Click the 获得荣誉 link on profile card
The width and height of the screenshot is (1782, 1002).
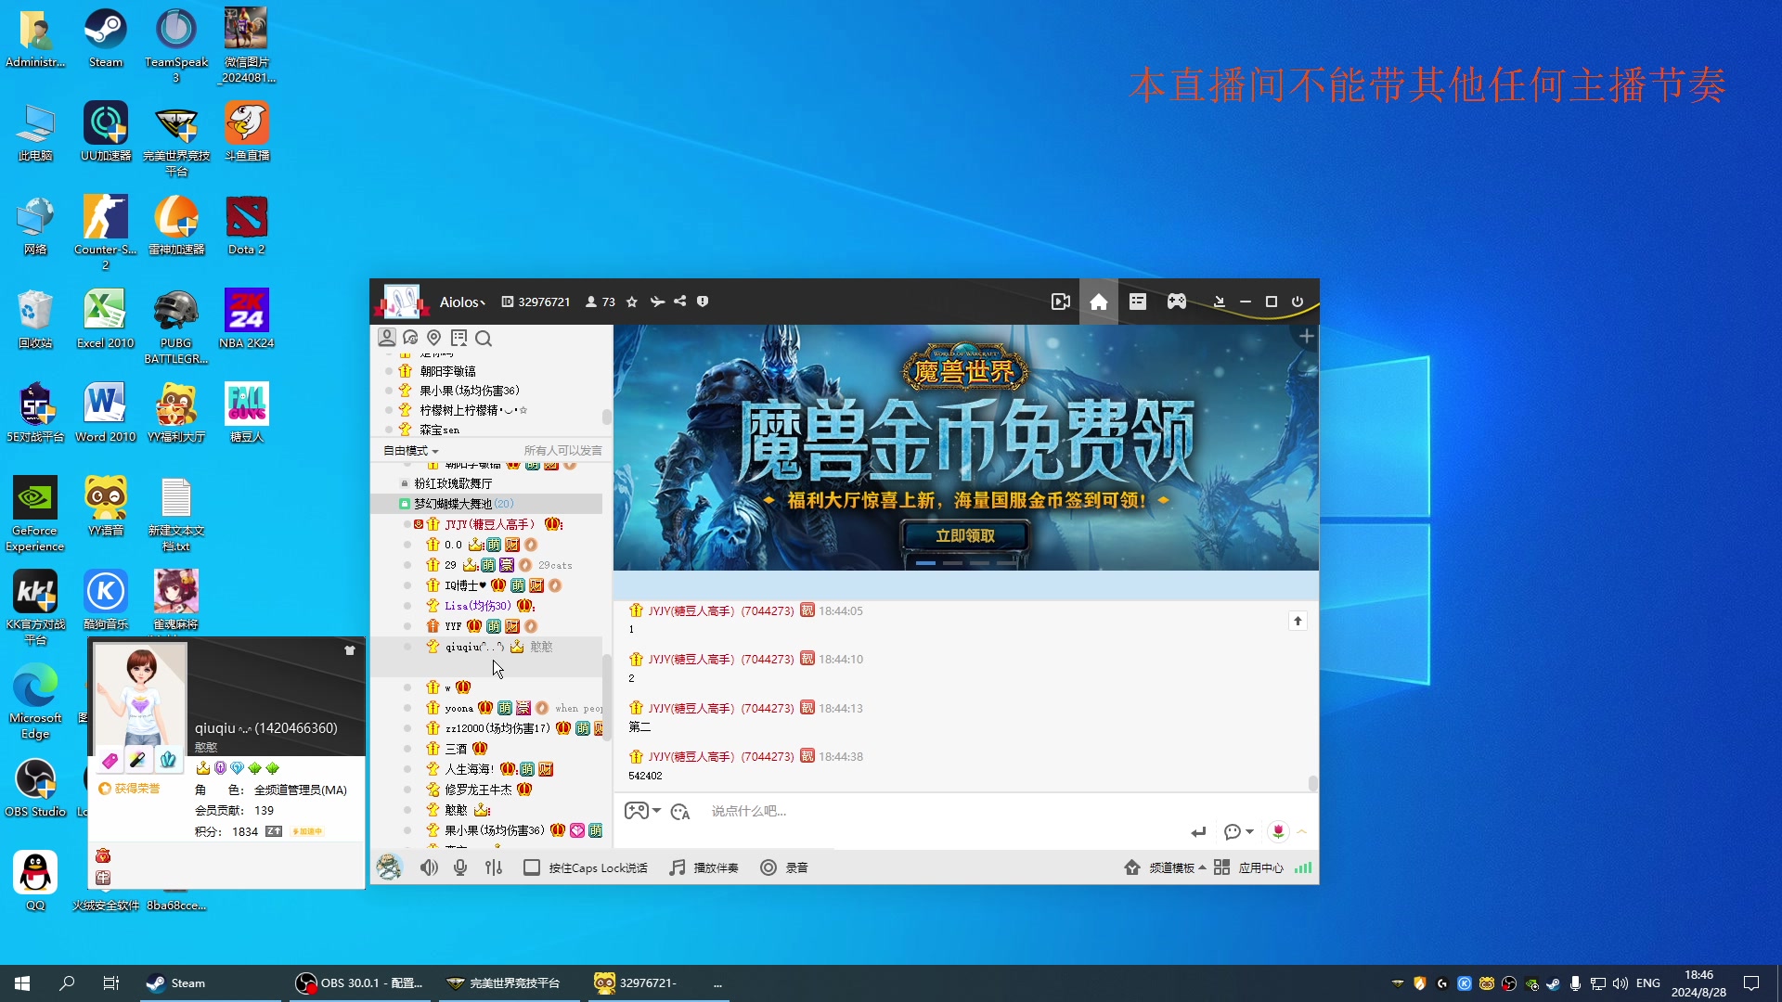129,789
